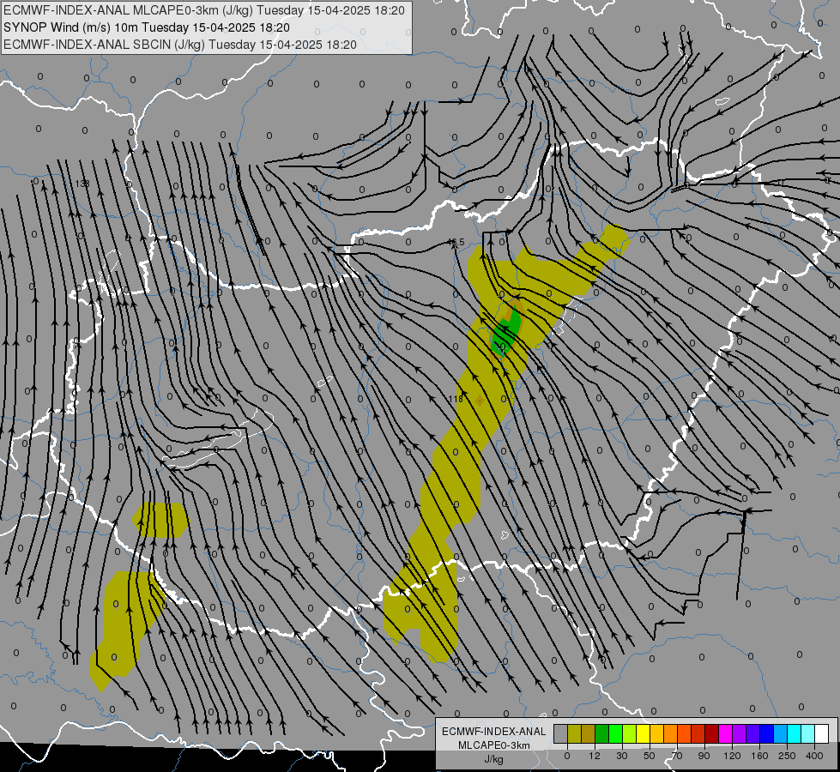
Task: Click the legend tick value 400
Action: click(814, 756)
